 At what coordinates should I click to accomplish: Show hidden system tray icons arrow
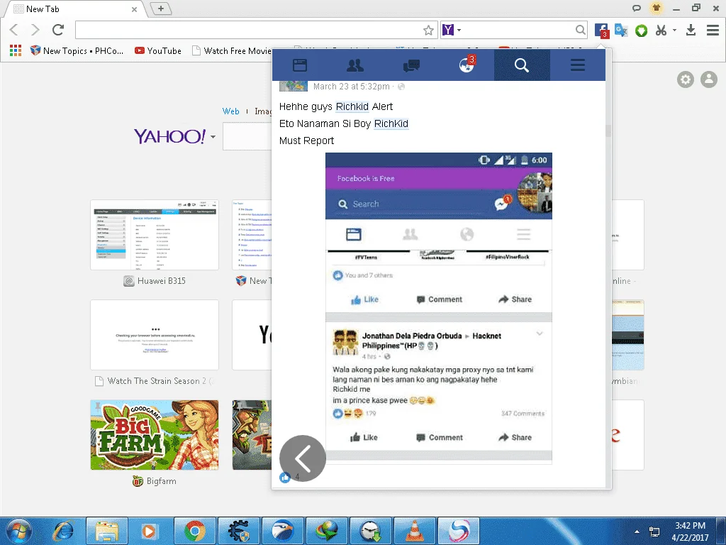(637, 532)
